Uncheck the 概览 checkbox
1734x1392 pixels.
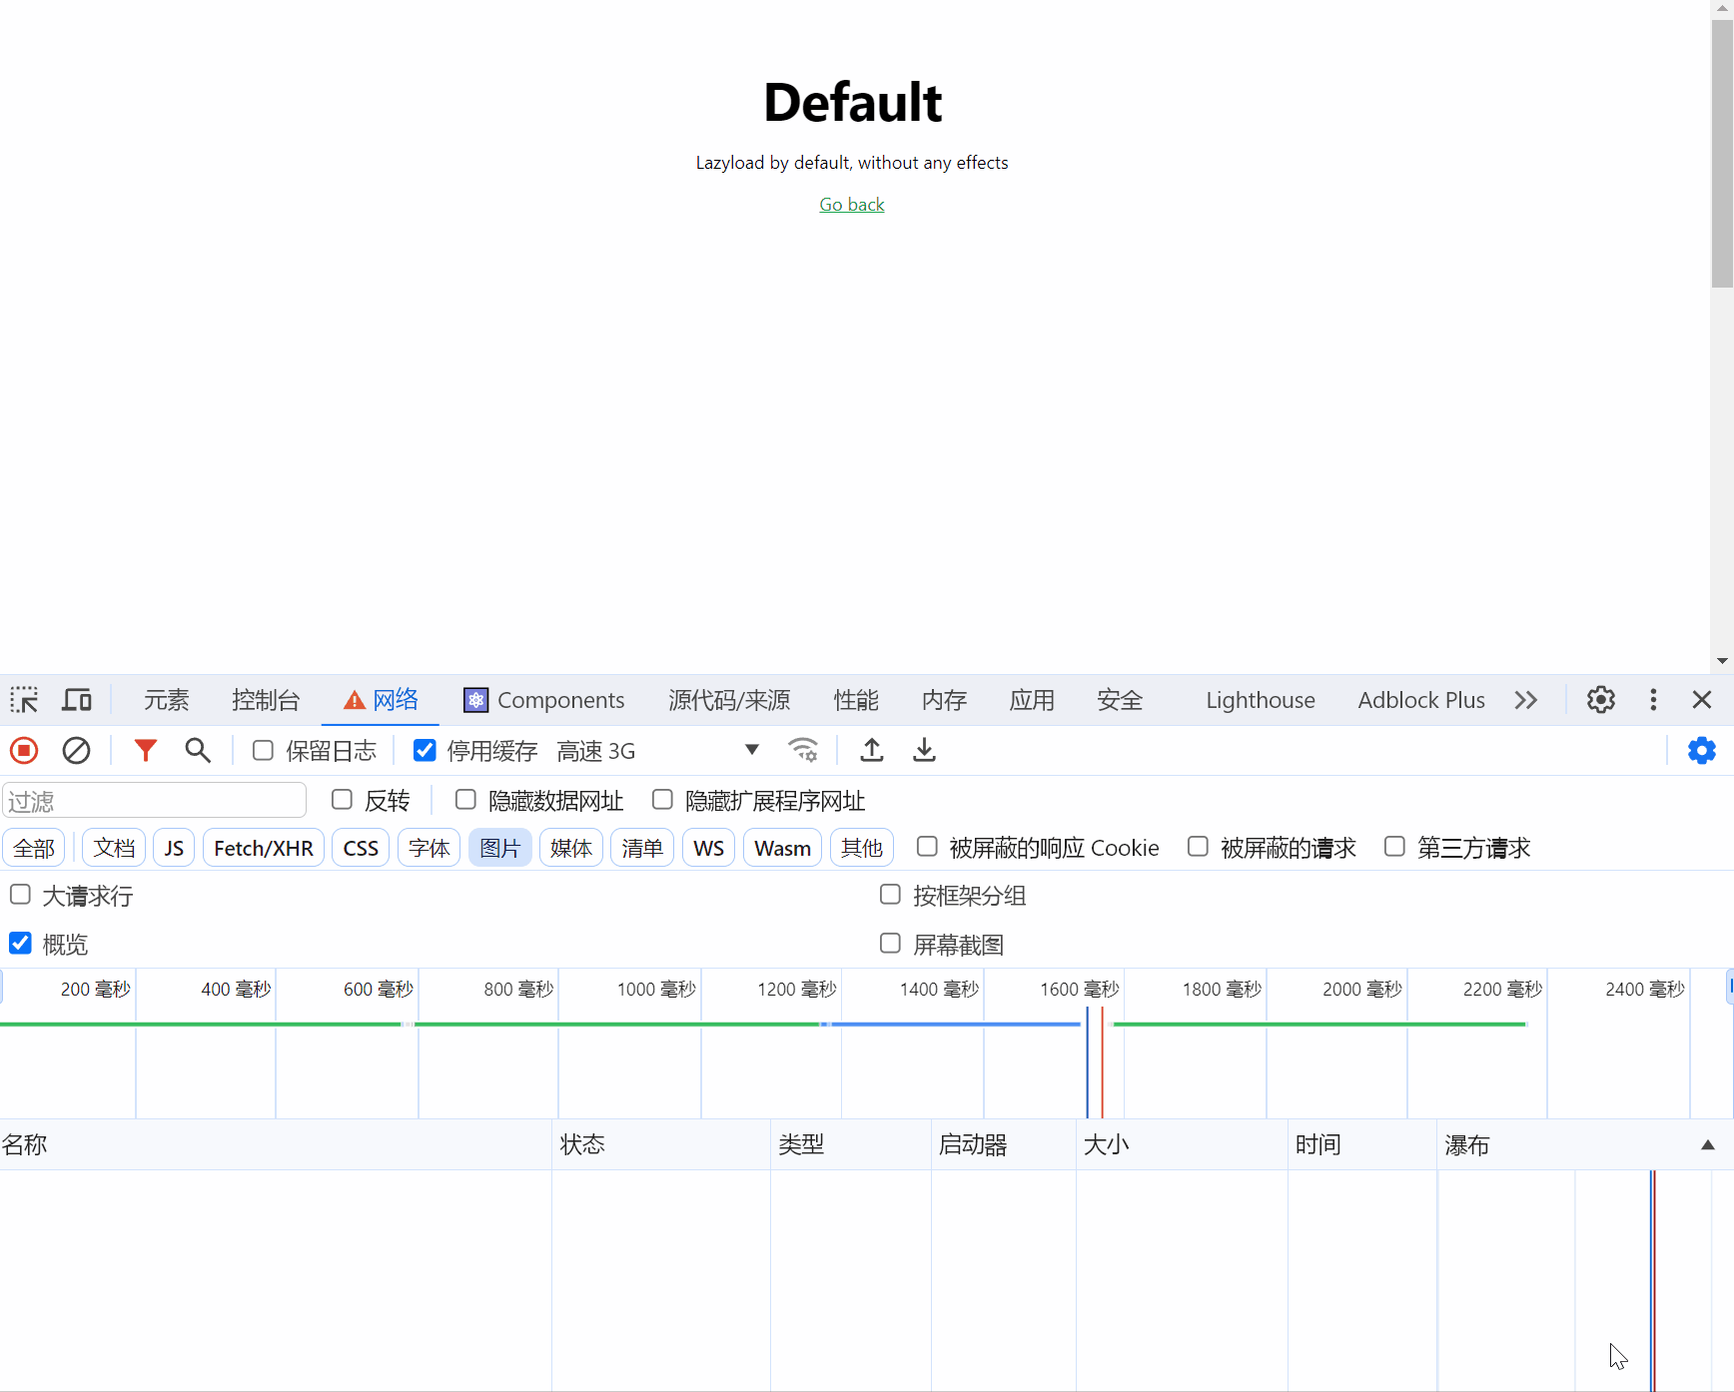[x=20, y=944]
